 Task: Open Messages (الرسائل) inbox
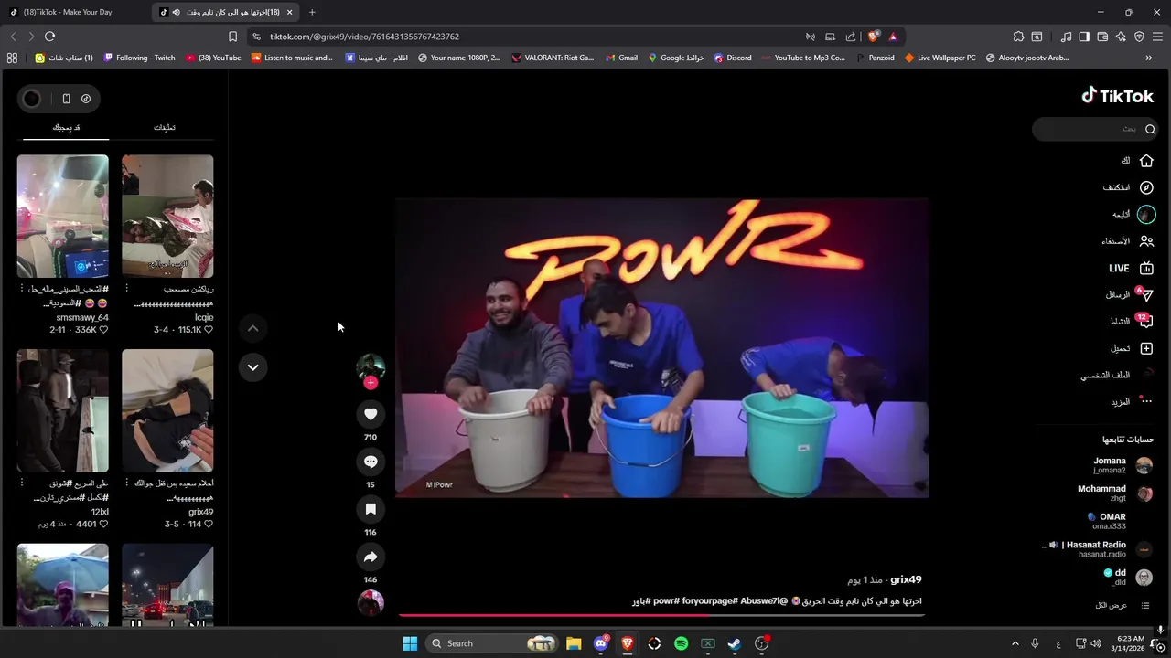(1129, 294)
